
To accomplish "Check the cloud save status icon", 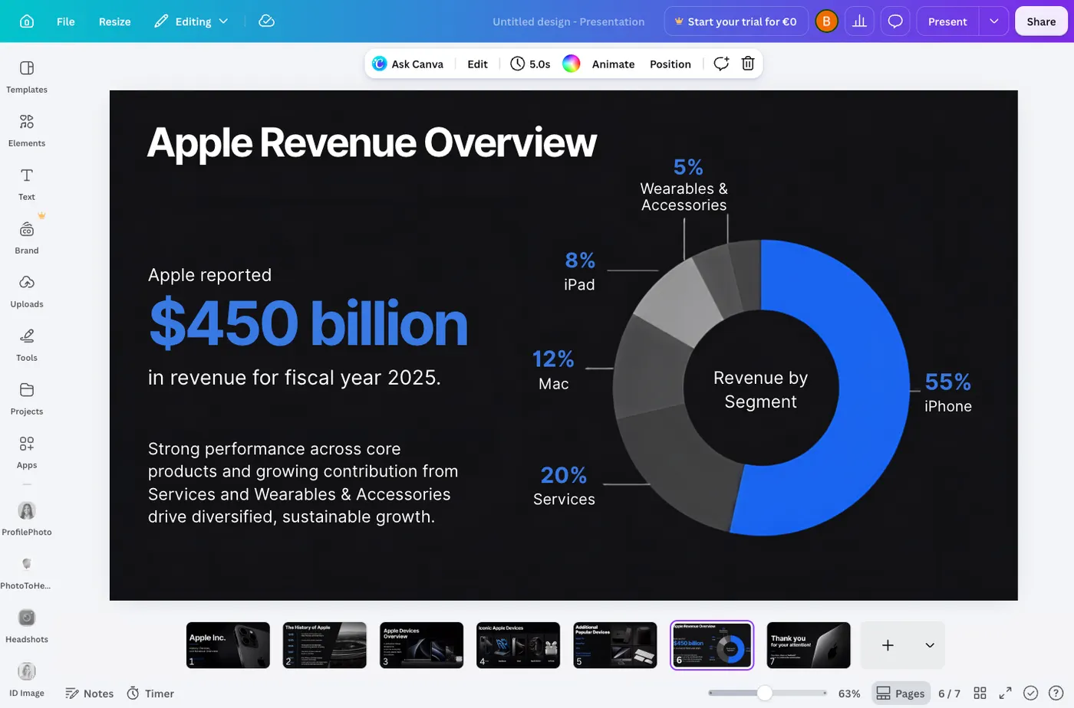I will coord(266,21).
